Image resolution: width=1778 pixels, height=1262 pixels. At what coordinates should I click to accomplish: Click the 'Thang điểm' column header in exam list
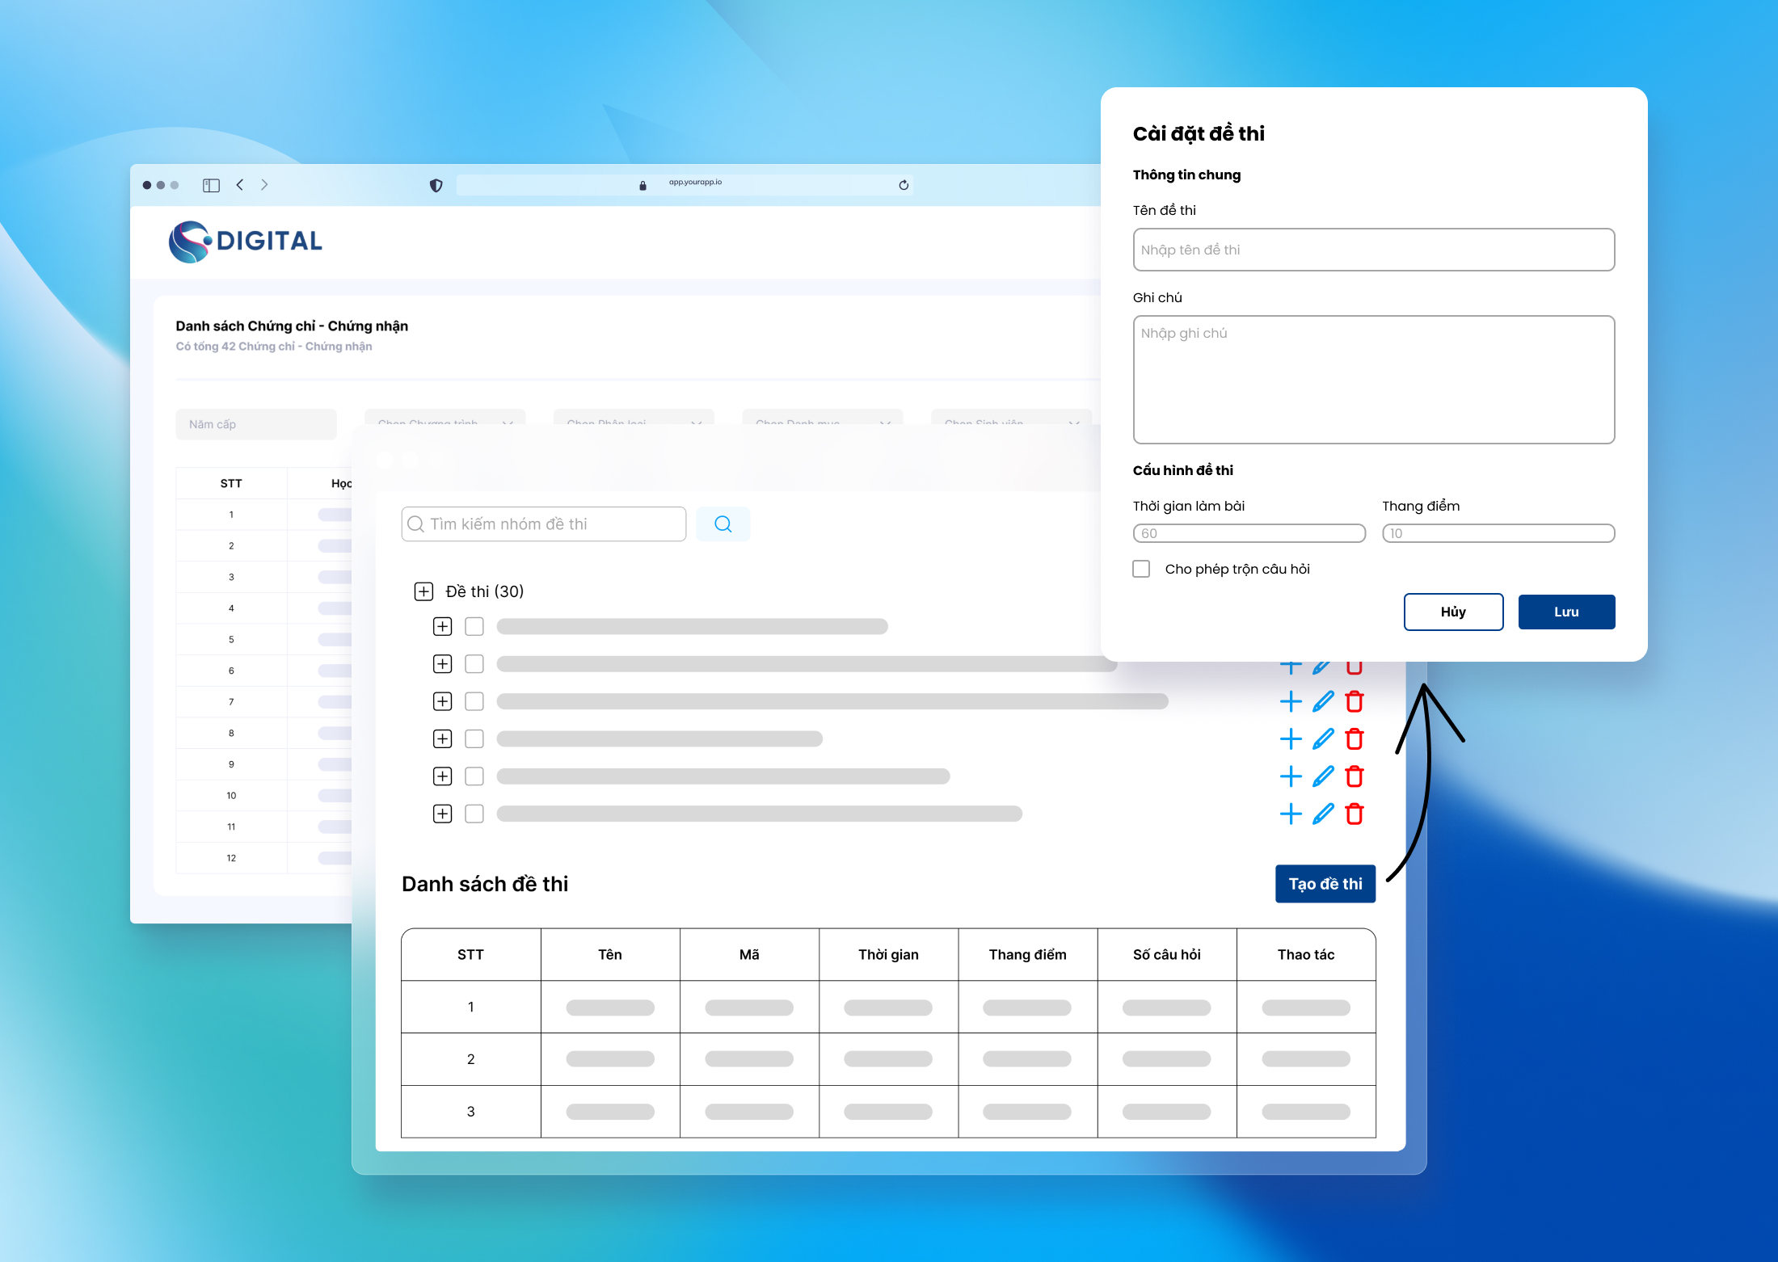pyautogui.click(x=1027, y=954)
